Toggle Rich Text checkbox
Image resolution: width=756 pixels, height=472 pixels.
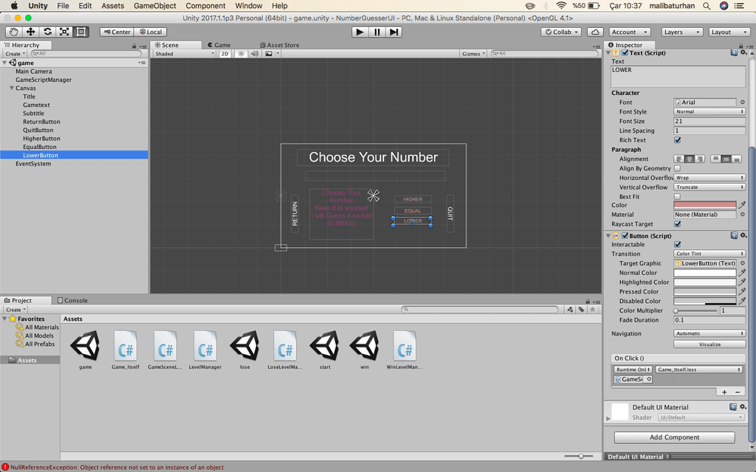tap(678, 140)
